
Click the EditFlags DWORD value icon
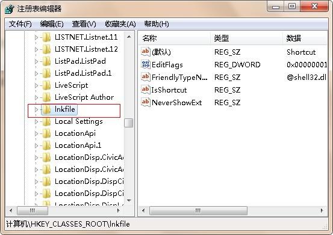pos(146,64)
